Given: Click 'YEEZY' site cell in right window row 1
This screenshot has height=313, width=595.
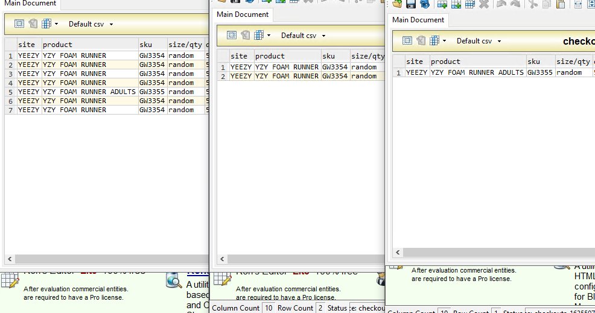Looking at the screenshot, I should pos(417,72).
